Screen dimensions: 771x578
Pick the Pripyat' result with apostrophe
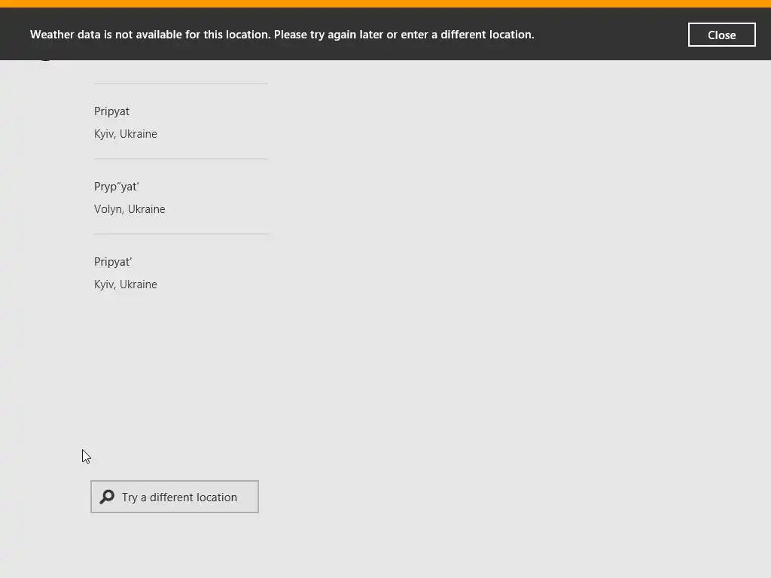tap(113, 262)
